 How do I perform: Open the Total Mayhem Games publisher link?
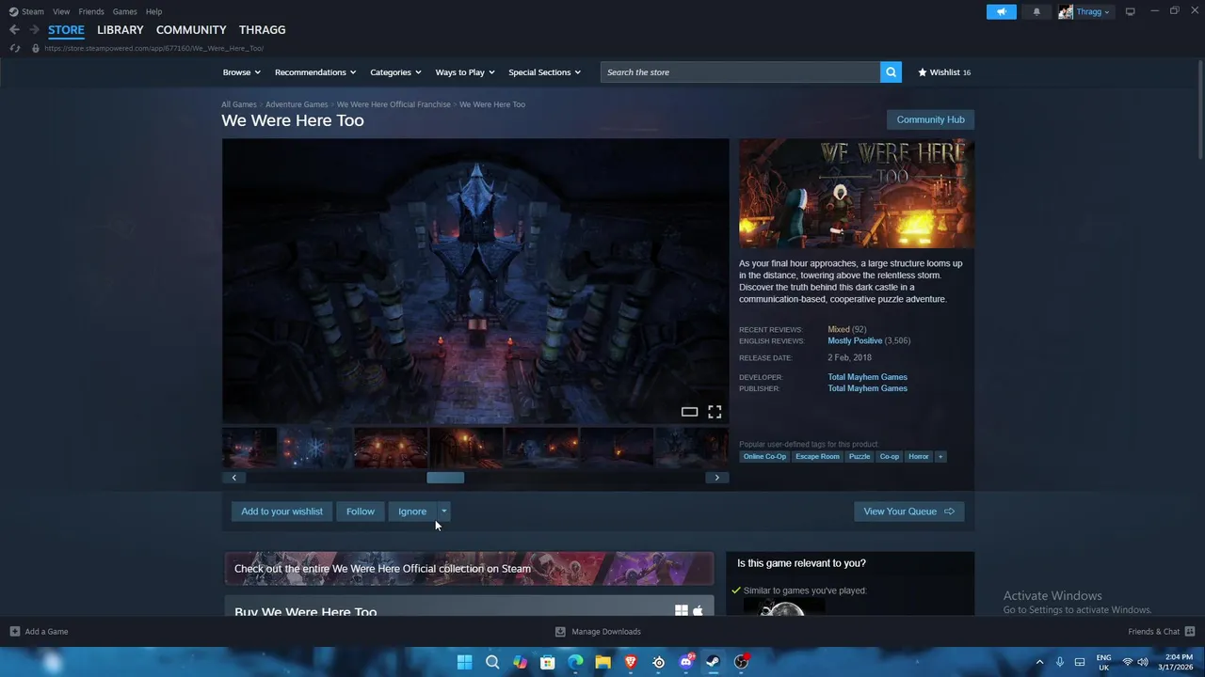point(867,388)
